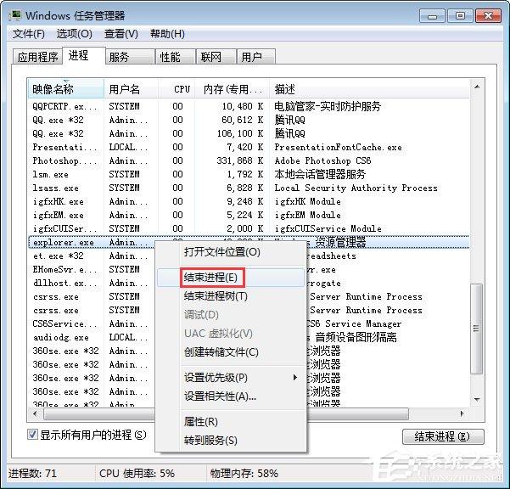Image resolution: width=510 pixels, height=489 pixels.
Task: Open the 帮助(H) menu
Action: [x=167, y=34]
